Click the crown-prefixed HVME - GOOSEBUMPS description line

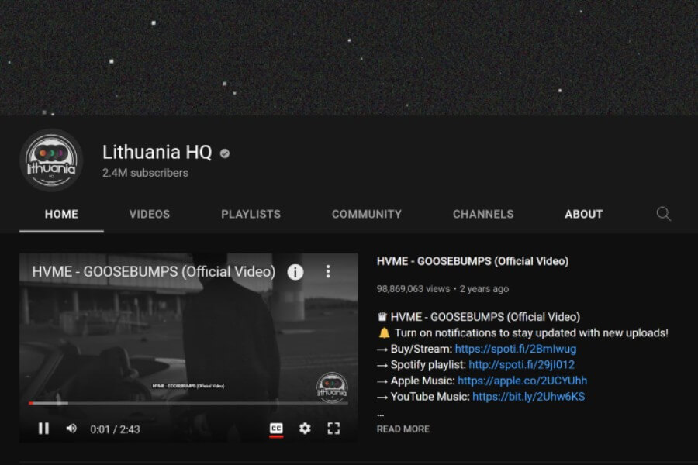(x=479, y=317)
